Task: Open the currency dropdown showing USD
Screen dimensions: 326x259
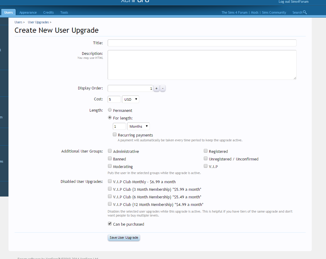Action: point(130,99)
